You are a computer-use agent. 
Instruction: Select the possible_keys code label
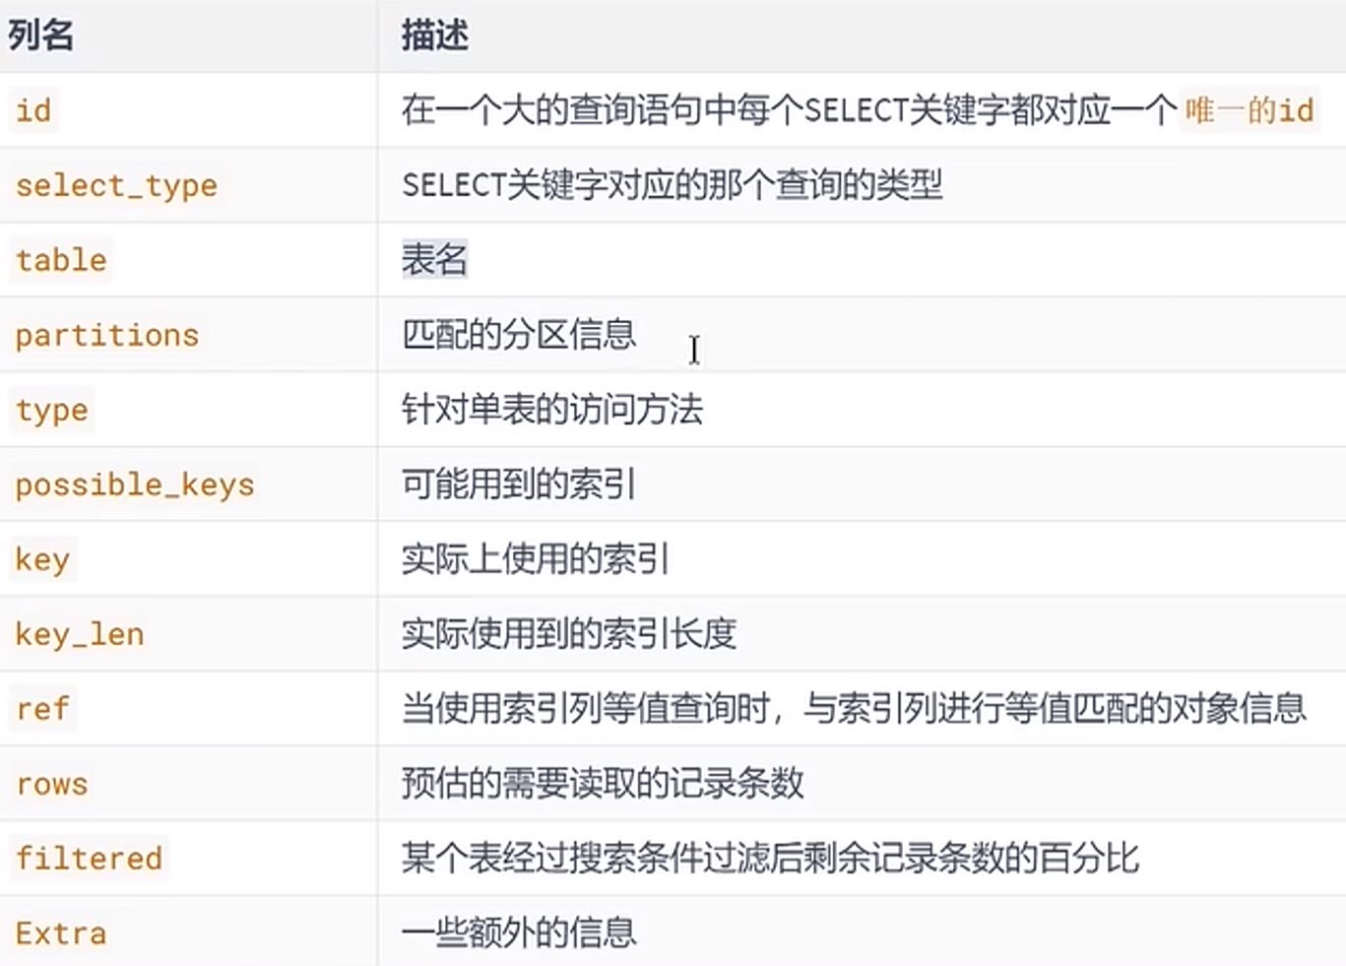coord(135,484)
